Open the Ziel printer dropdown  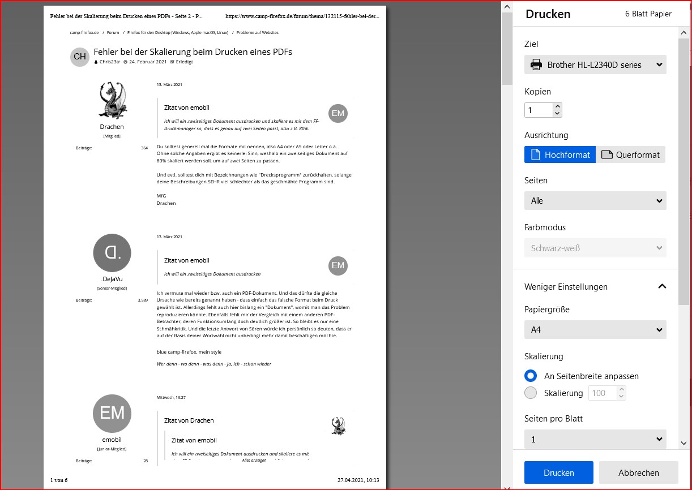click(595, 65)
